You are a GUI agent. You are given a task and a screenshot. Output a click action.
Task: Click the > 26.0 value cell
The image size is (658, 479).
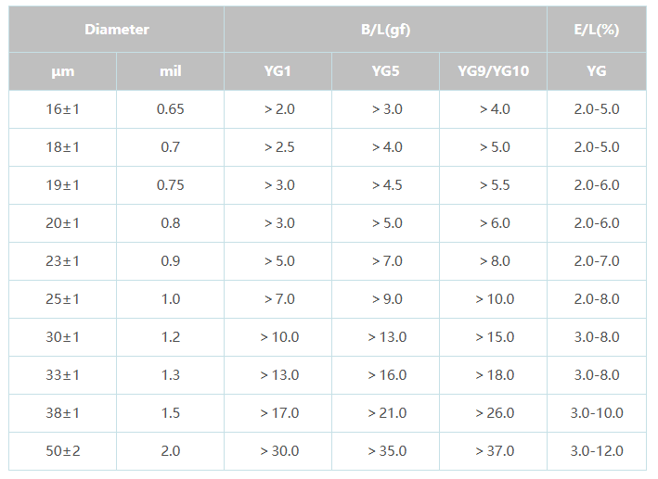pyautogui.click(x=494, y=413)
